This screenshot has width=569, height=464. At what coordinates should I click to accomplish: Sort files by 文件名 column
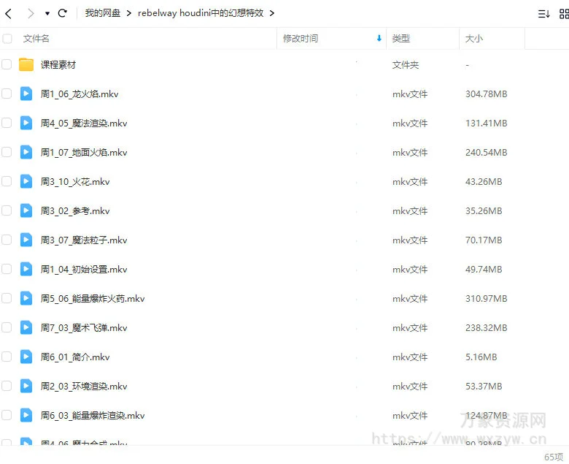click(36, 39)
